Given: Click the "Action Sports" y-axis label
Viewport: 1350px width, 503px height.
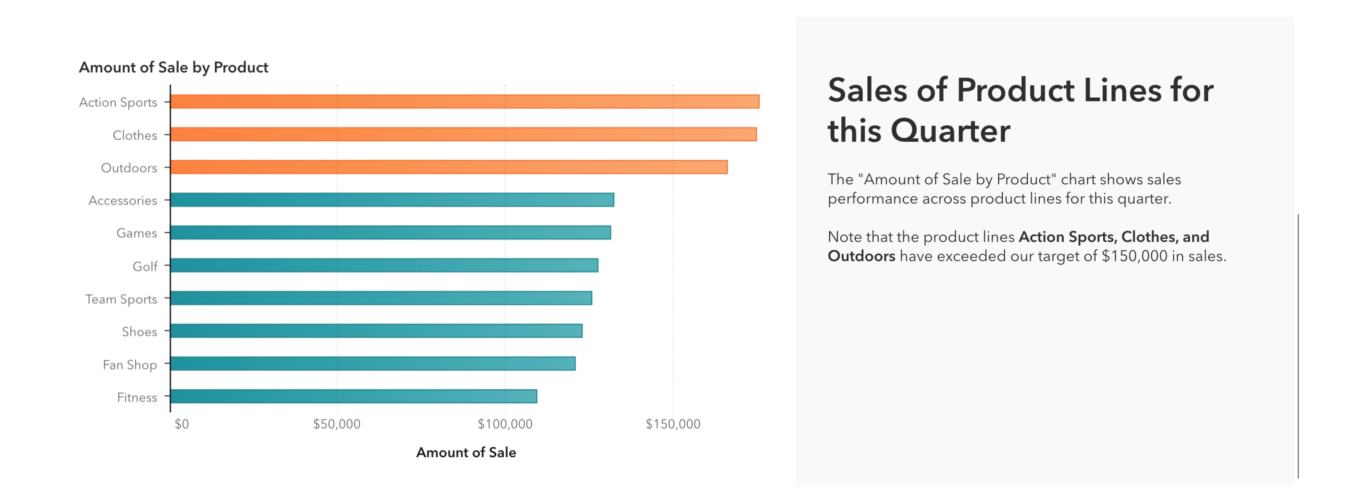Looking at the screenshot, I should pyautogui.click(x=118, y=102).
